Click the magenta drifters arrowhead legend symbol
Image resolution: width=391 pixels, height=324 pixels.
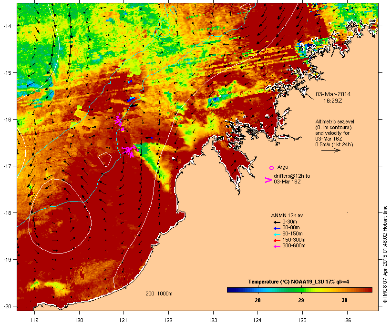pos(268,180)
